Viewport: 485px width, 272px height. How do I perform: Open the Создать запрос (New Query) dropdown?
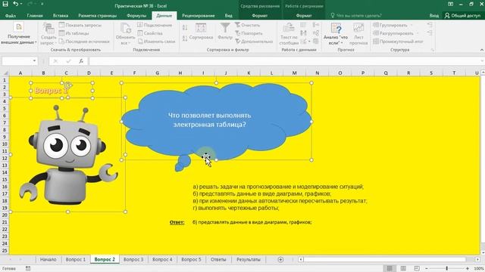pyautogui.click(x=48, y=34)
